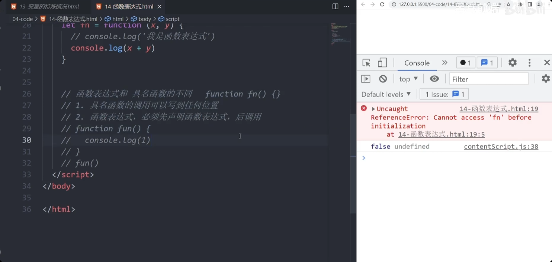Open the 14-函数表达式.html:19:5 stack trace link

pos(442,134)
